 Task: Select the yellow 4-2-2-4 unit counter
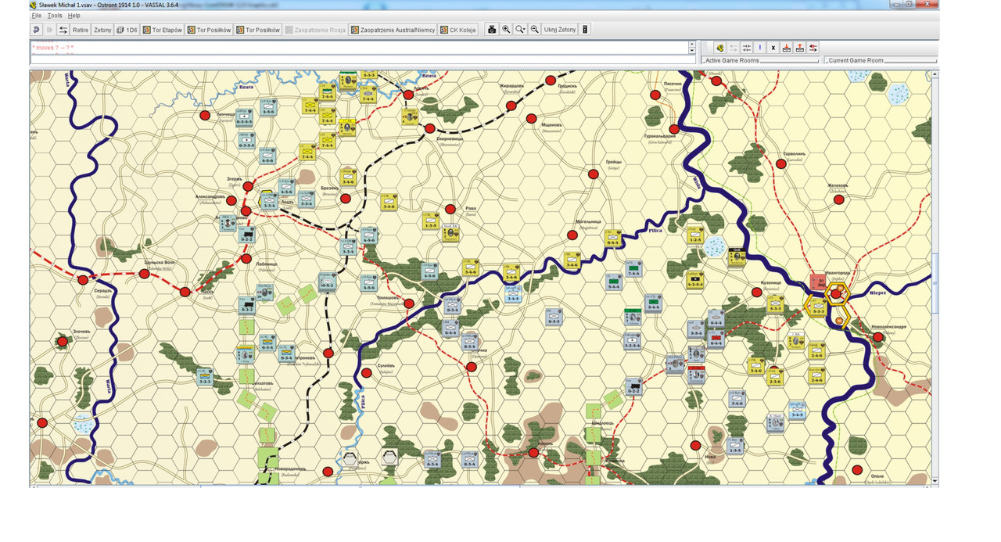(x=694, y=279)
